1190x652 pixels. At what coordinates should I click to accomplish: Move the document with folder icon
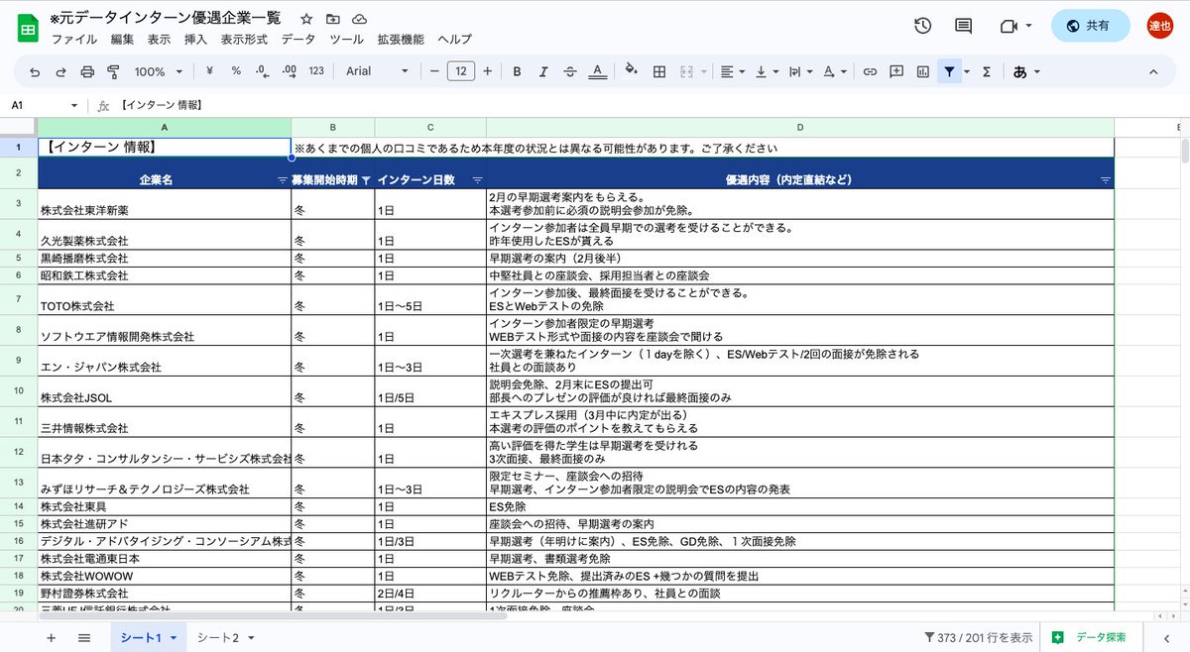point(332,19)
